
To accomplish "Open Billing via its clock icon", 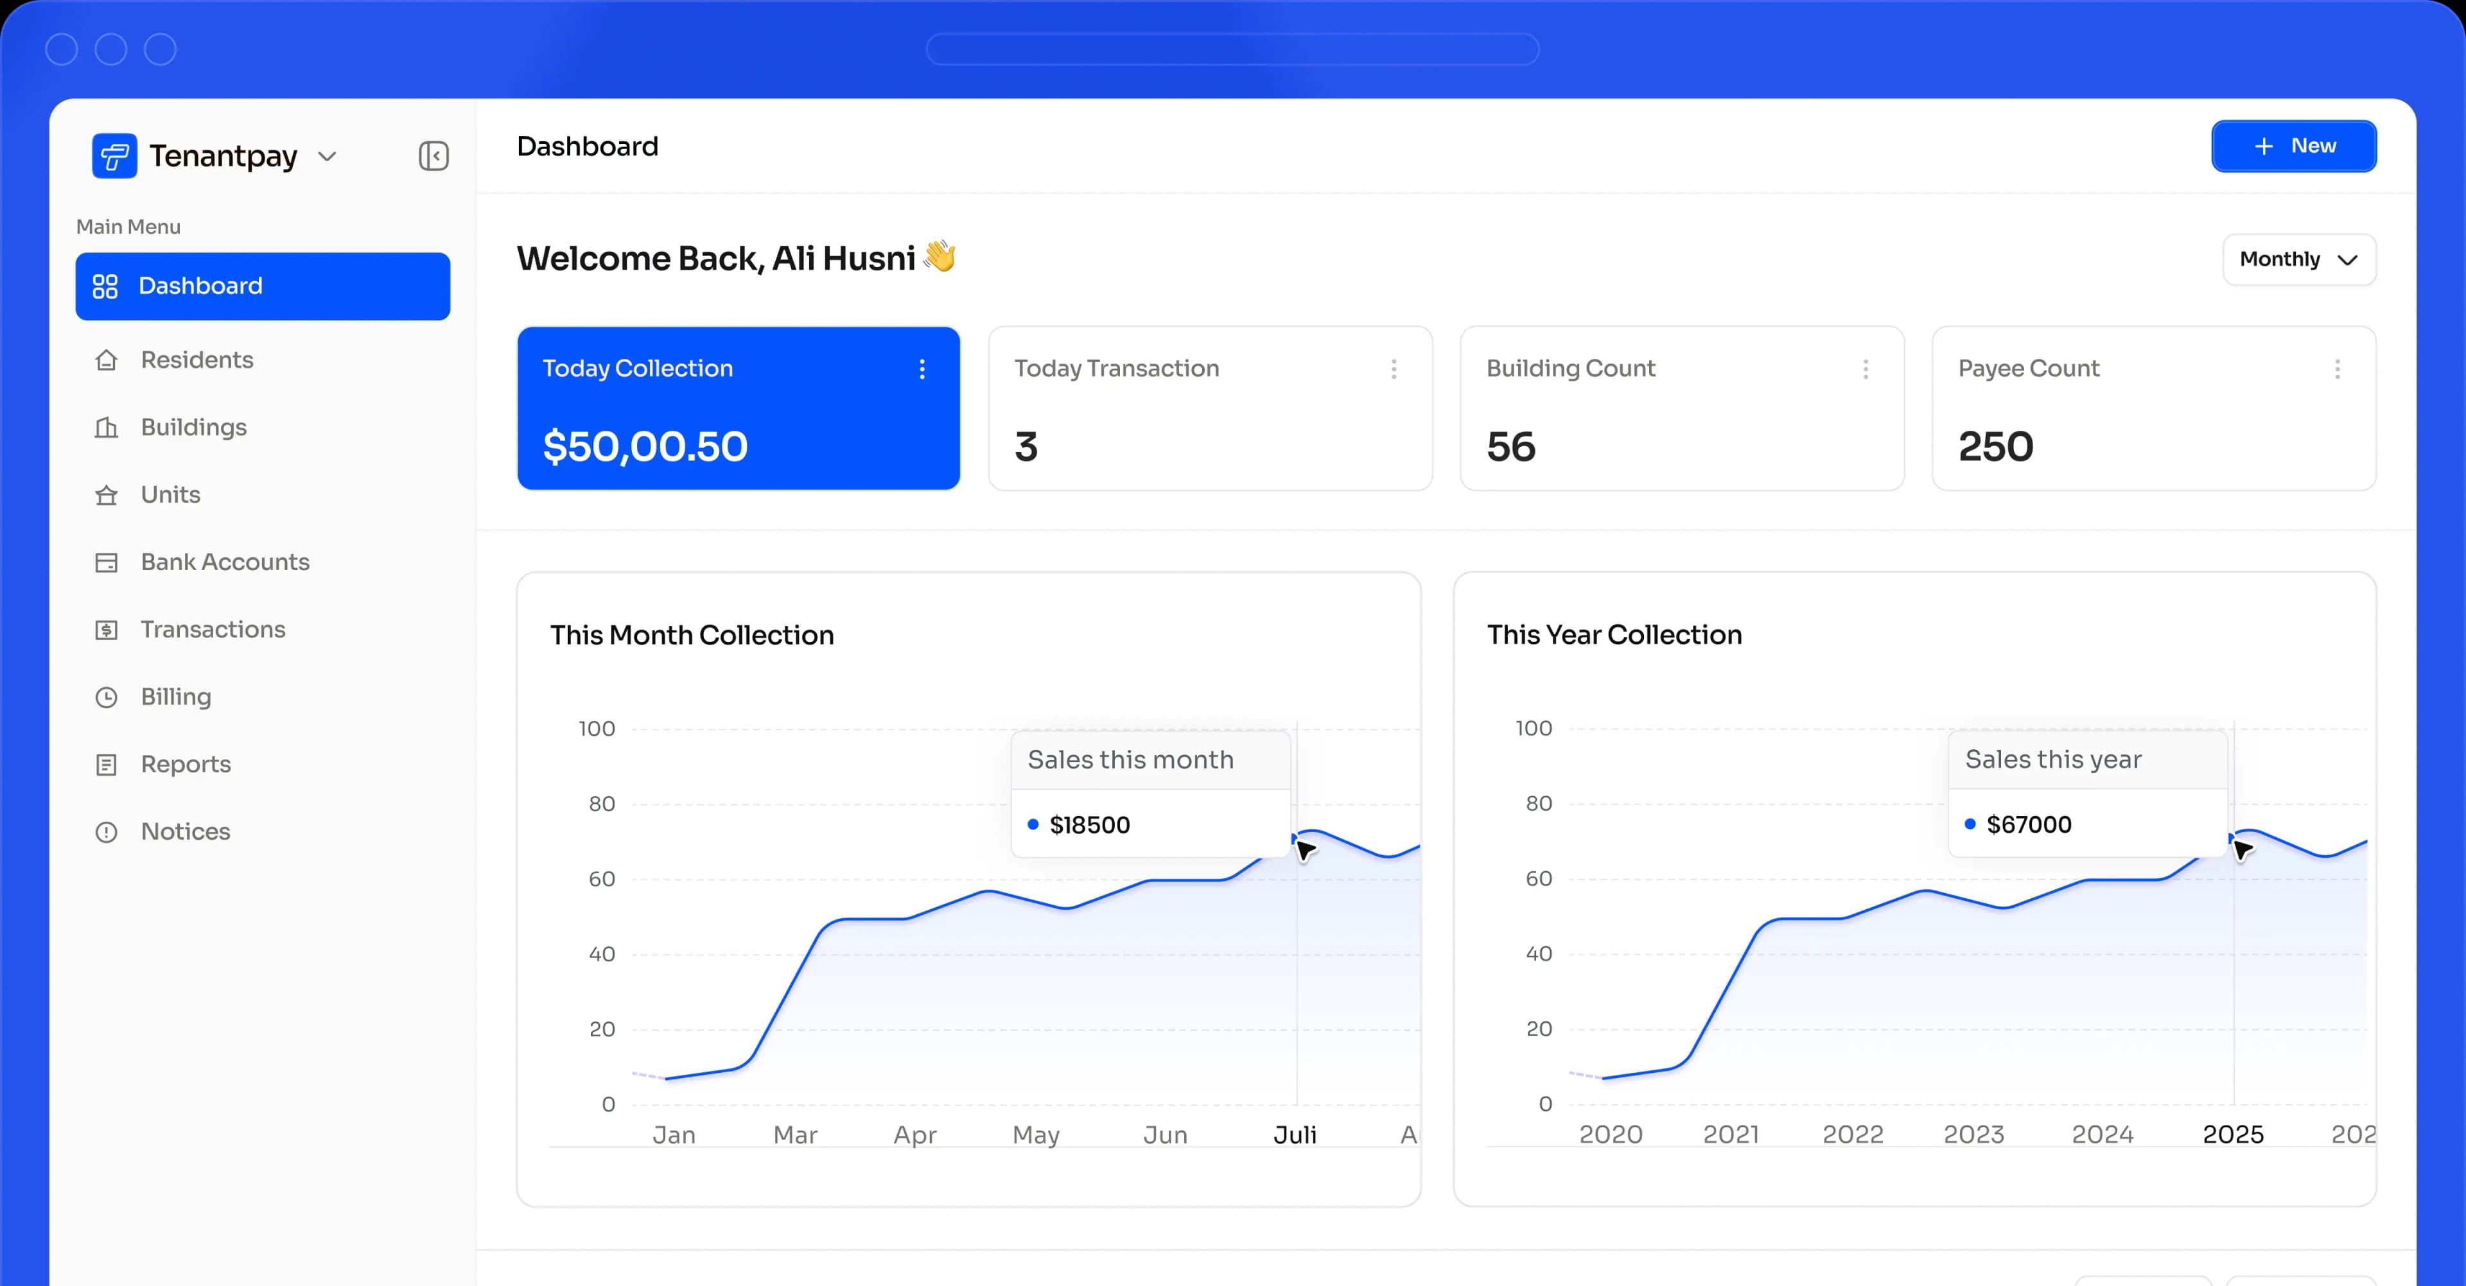I will [x=106, y=697].
